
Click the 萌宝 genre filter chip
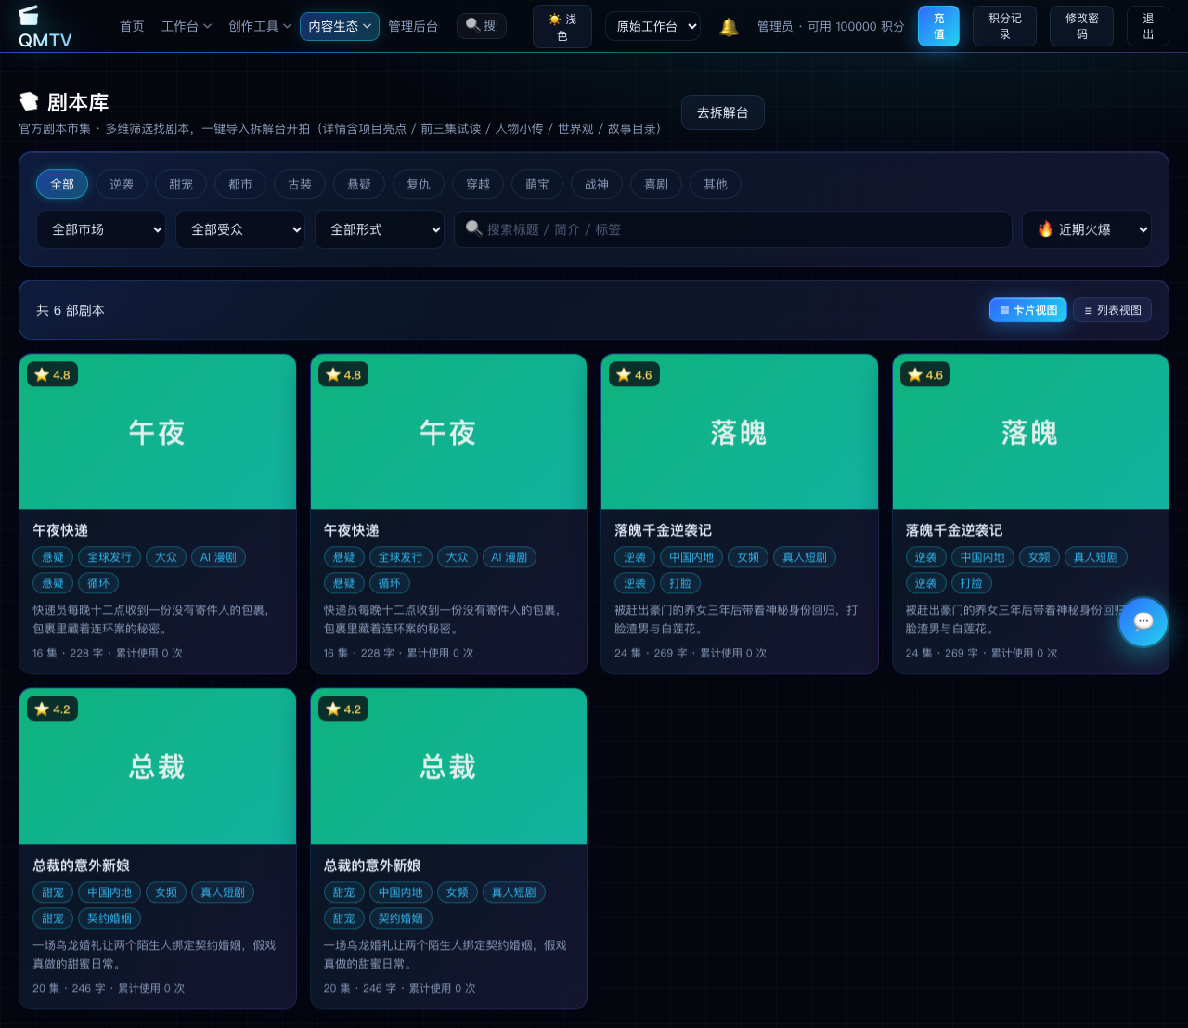tap(537, 184)
